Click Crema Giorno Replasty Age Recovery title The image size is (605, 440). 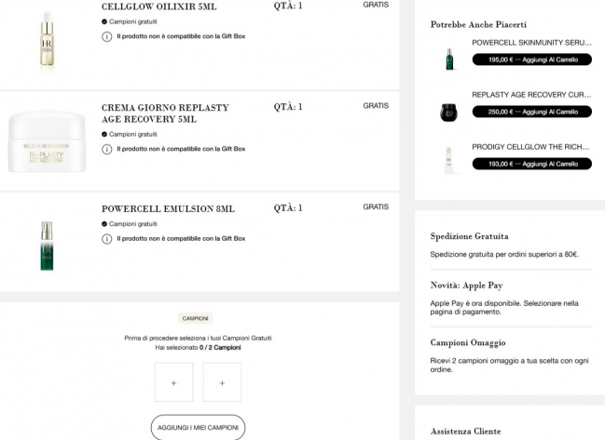click(165, 113)
